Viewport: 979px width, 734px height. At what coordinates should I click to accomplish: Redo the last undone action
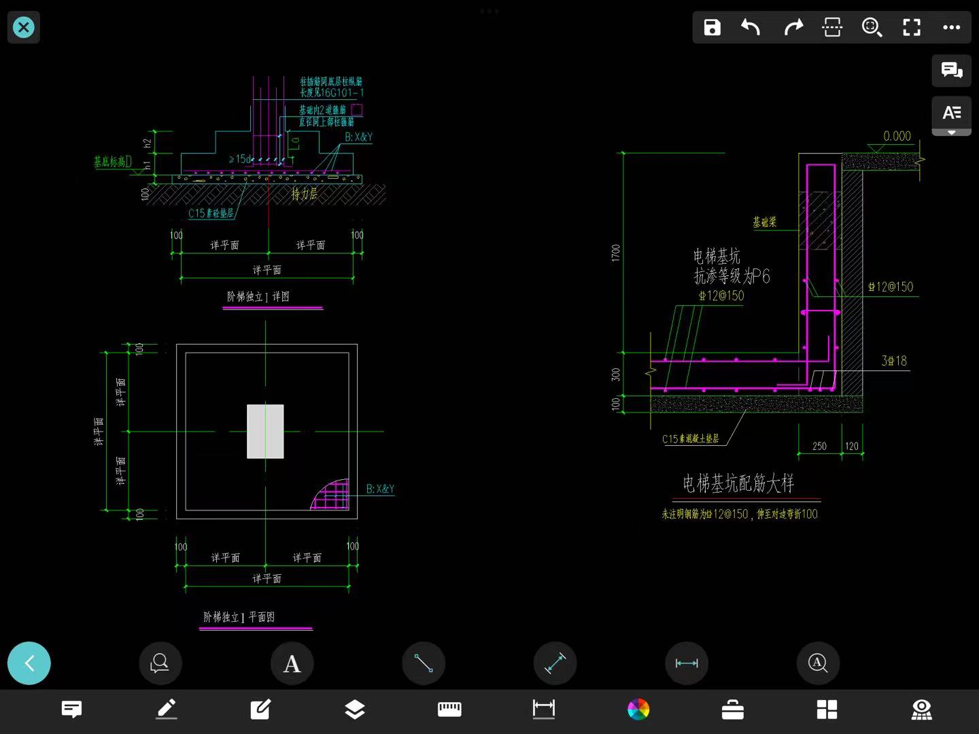coord(793,27)
